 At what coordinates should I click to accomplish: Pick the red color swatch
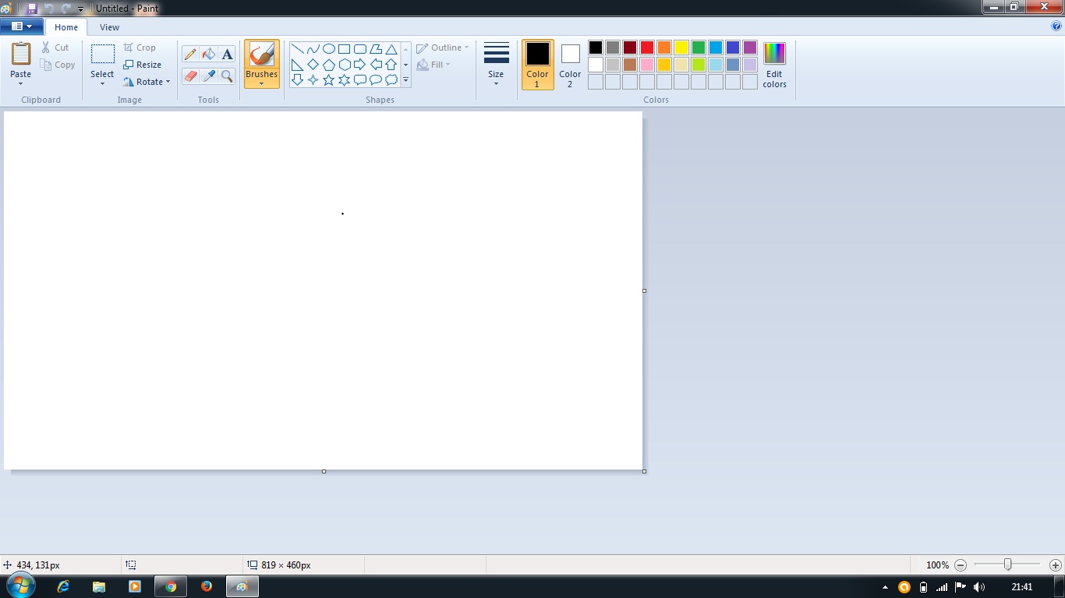pyautogui.click(x=647, y=47)
